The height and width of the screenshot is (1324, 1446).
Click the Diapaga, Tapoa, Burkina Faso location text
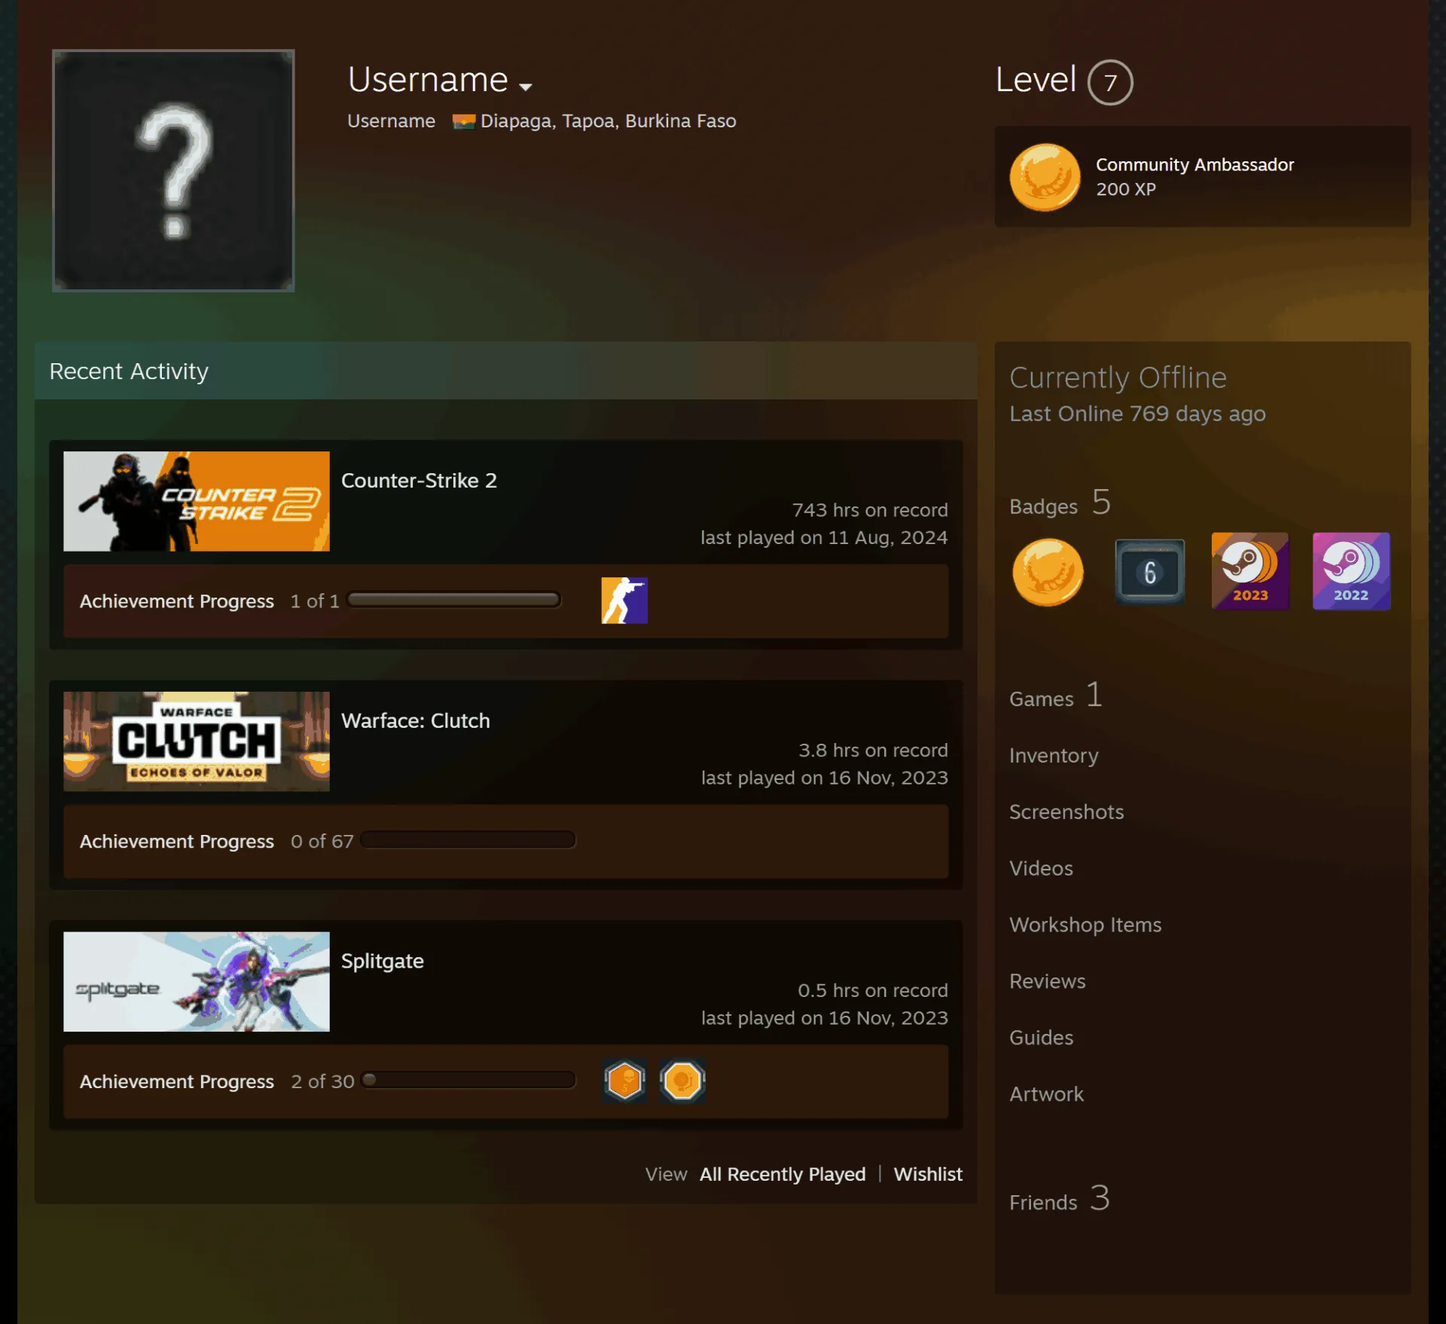pyautogui.click(x=609, y=121)
